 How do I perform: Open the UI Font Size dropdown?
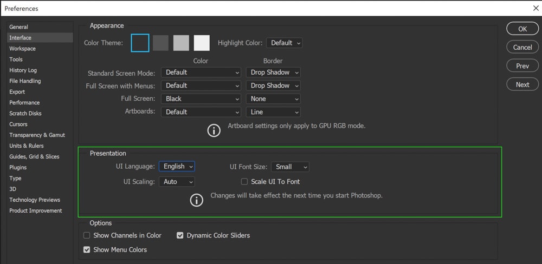point(290,167)
